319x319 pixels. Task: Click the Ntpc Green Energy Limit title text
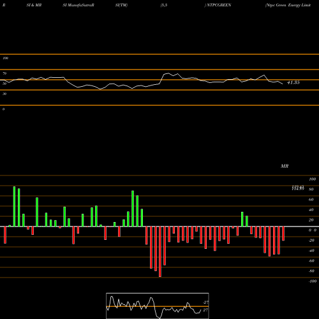coord(288,5)
